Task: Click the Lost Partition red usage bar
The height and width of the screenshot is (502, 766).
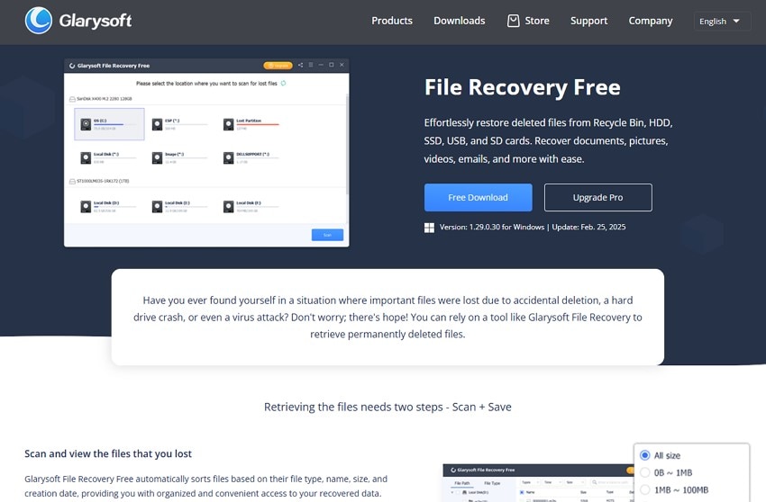Action: (258, 125)
